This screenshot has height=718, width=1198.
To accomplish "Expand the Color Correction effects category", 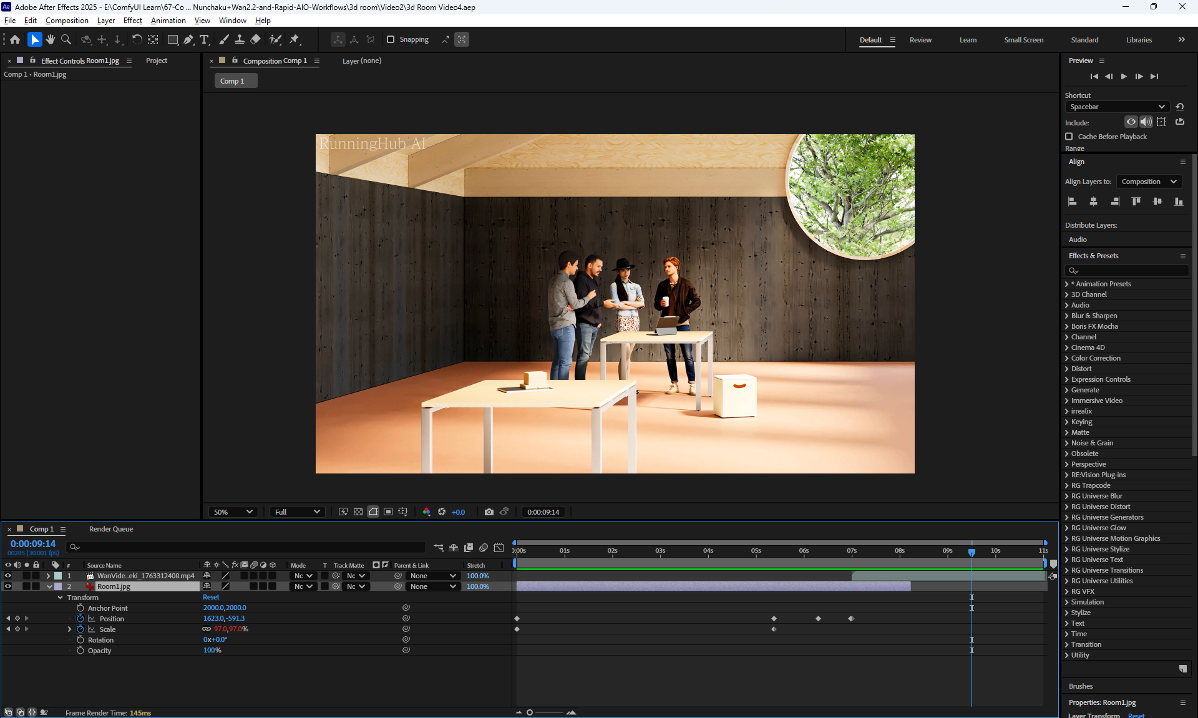I will 1067,358.
